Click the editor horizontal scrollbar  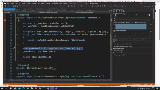point(55,80)
